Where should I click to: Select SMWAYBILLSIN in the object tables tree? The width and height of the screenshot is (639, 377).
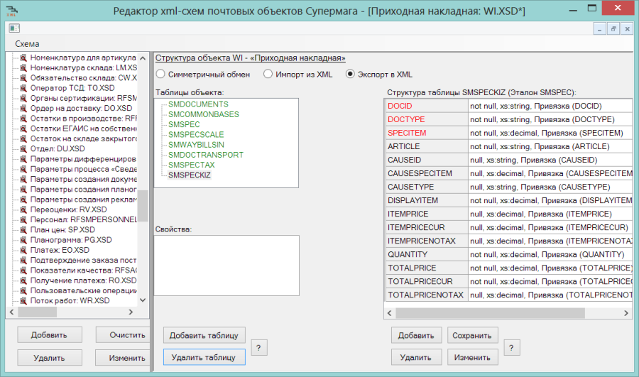coord(196,145)
